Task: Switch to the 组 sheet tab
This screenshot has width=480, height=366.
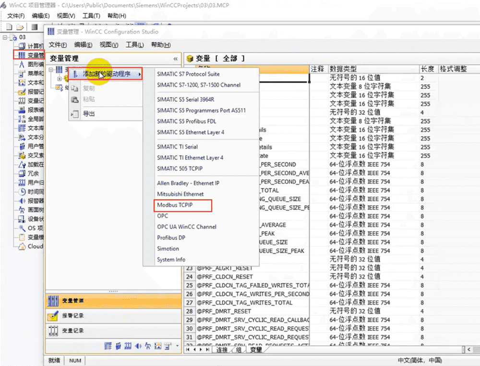Action: (x=239, y=350)
